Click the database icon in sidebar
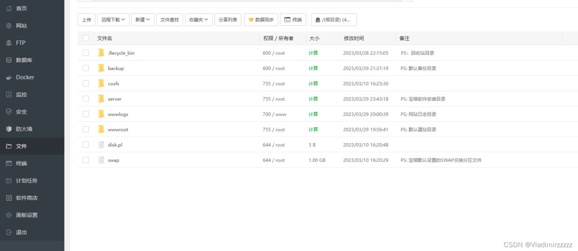 pyautogui.click(x=9, y=60)
